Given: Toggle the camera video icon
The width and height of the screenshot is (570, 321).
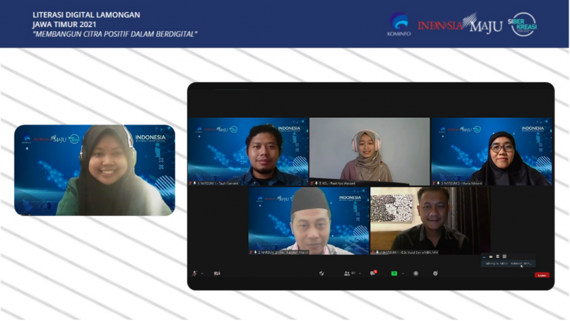Looking at the screenshot, I should pos(217,273).
